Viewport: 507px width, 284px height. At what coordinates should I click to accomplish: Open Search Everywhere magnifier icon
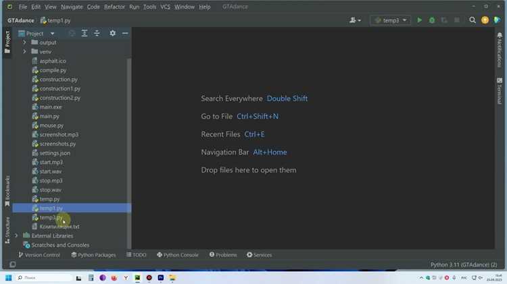point(473,20)
